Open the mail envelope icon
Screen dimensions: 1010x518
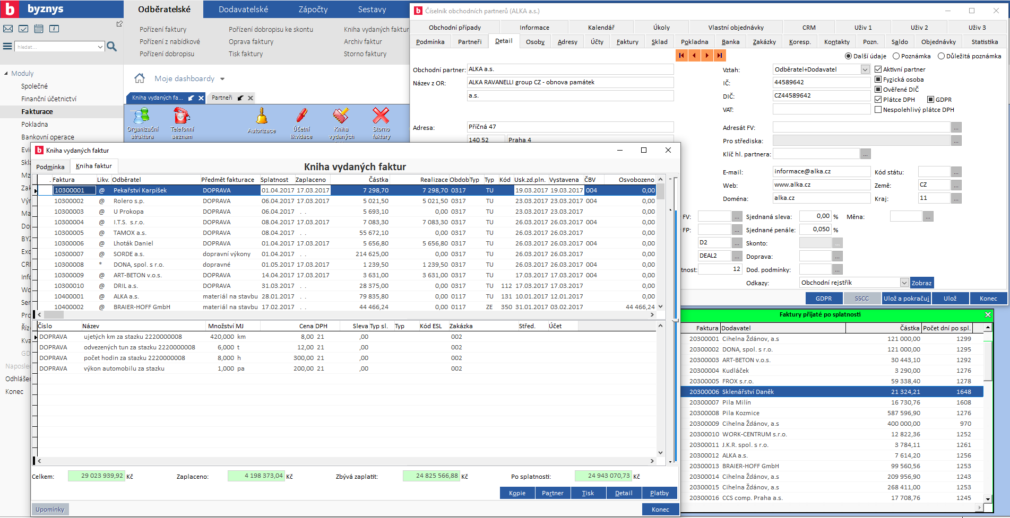(8, 29)
